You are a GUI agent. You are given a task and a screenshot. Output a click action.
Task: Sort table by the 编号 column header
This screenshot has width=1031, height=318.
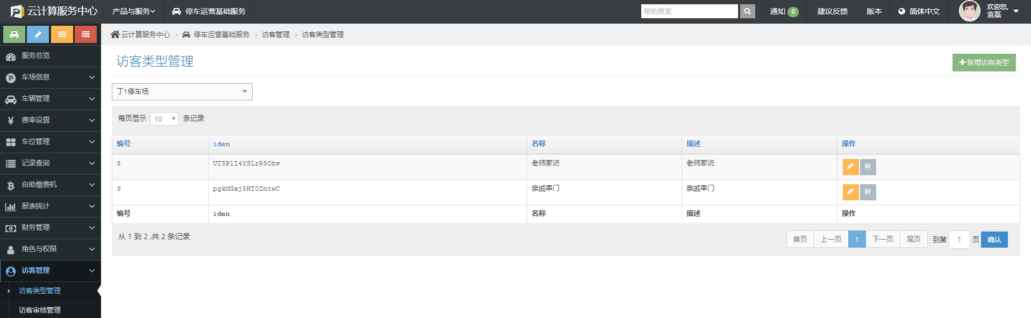click(124, 144)
